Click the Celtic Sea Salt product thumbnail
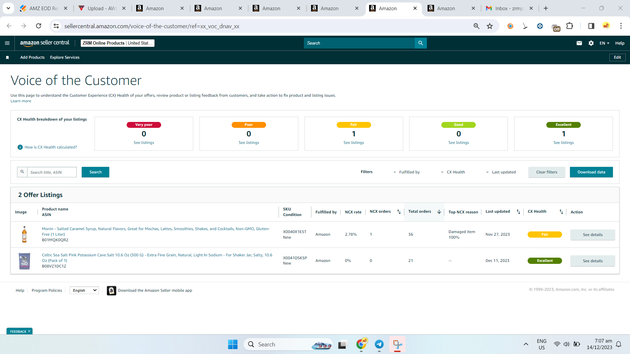The height and width of the screenshot is (354, 630). pyautogui.click(x=24, y=261)
